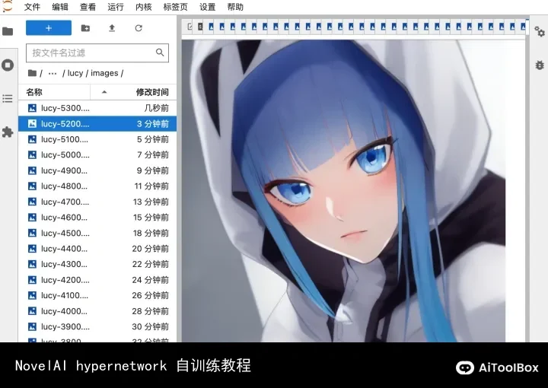The width and height of the screenshot is (548, 388).
Task: Select file lucy-4200 in the list
Action: point(97,280)
